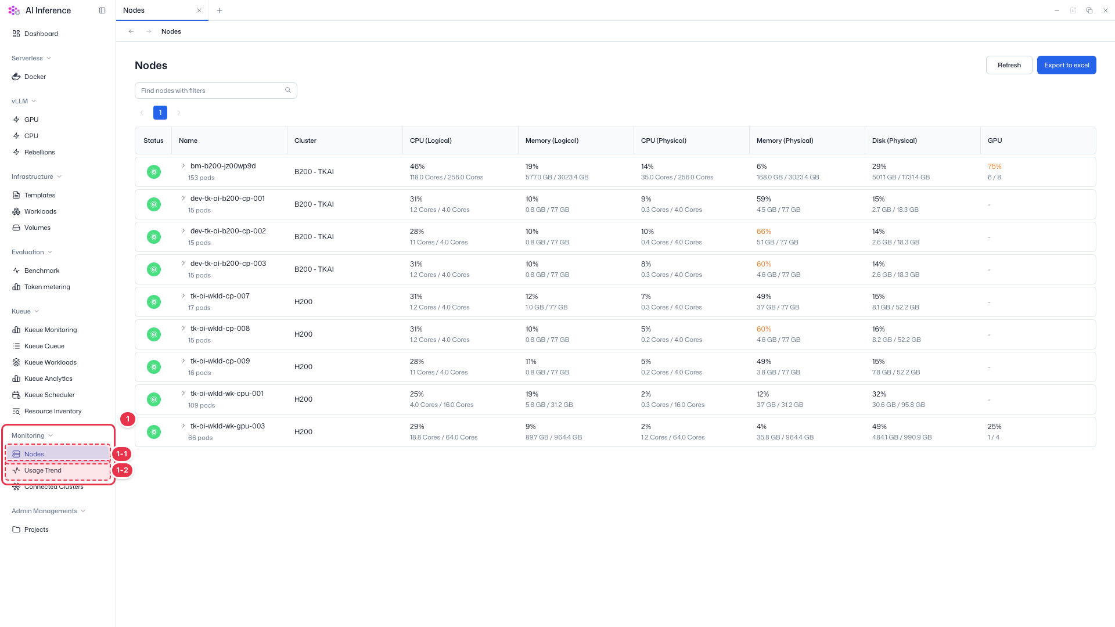This screenshot has width=1115, height=627.
Task: Collapse the Serverless section
Action: [x=49, y=58]
